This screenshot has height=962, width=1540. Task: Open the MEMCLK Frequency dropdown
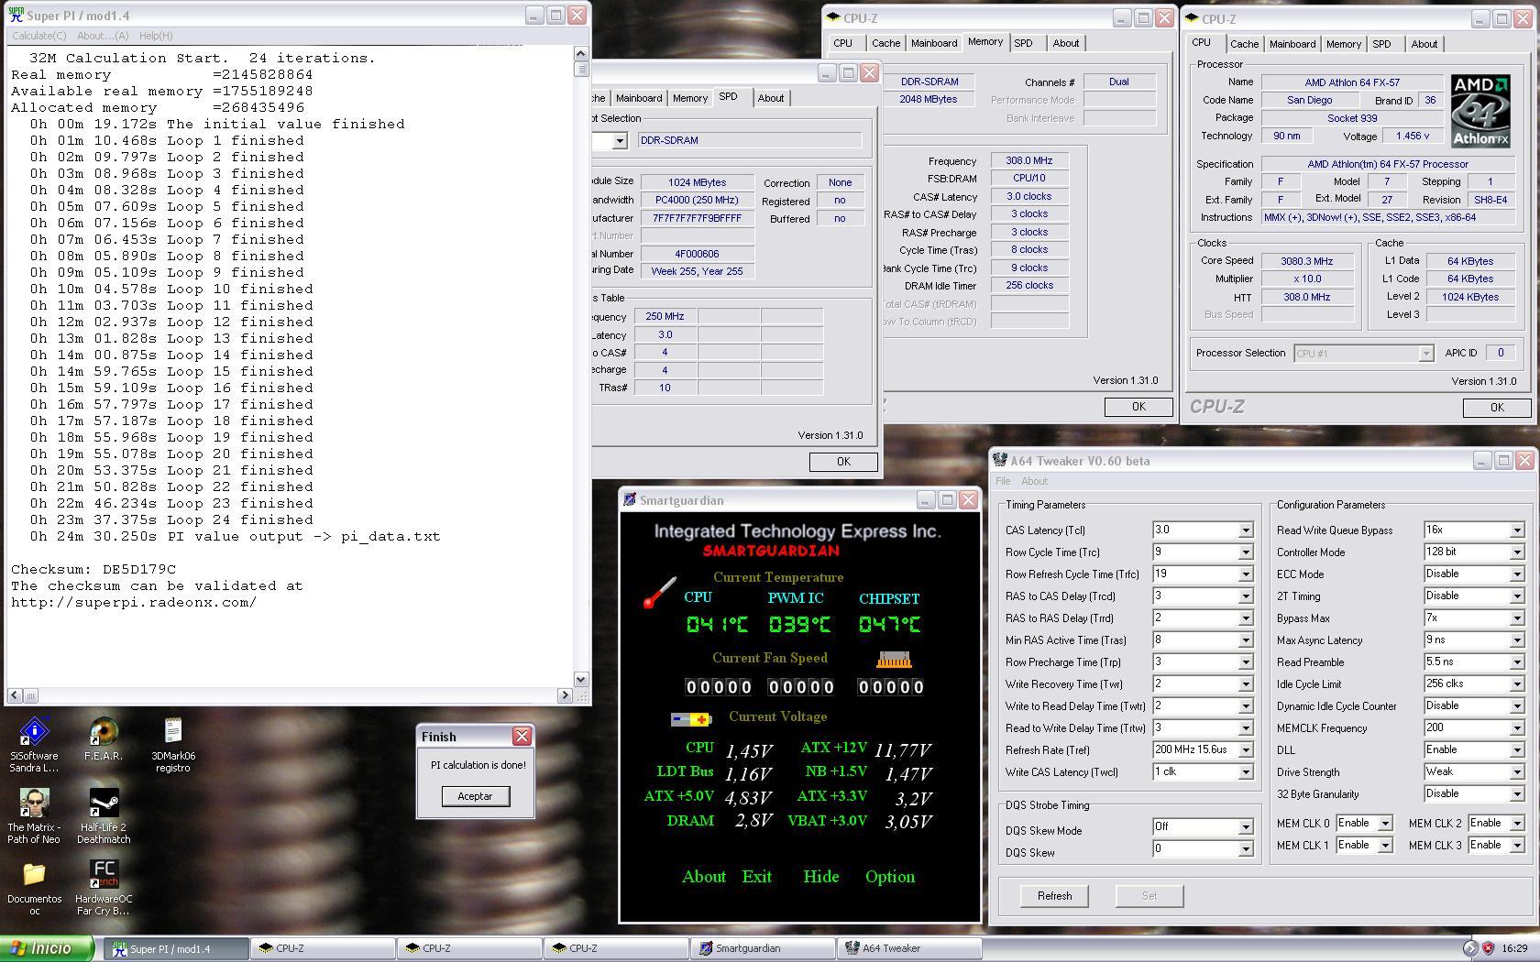[1516, 728]
